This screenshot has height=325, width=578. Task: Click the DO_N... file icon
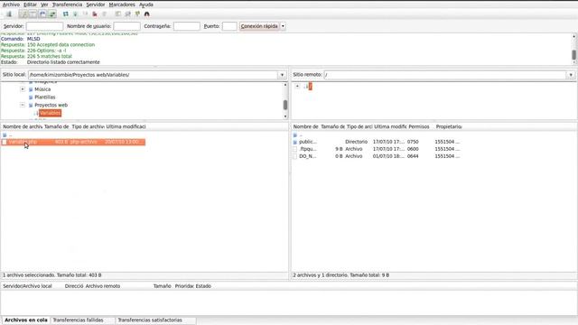coord(295,156)
